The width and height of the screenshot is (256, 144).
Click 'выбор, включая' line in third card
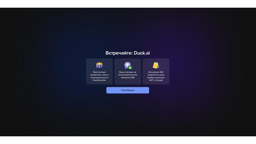click(x=156, y=77)
